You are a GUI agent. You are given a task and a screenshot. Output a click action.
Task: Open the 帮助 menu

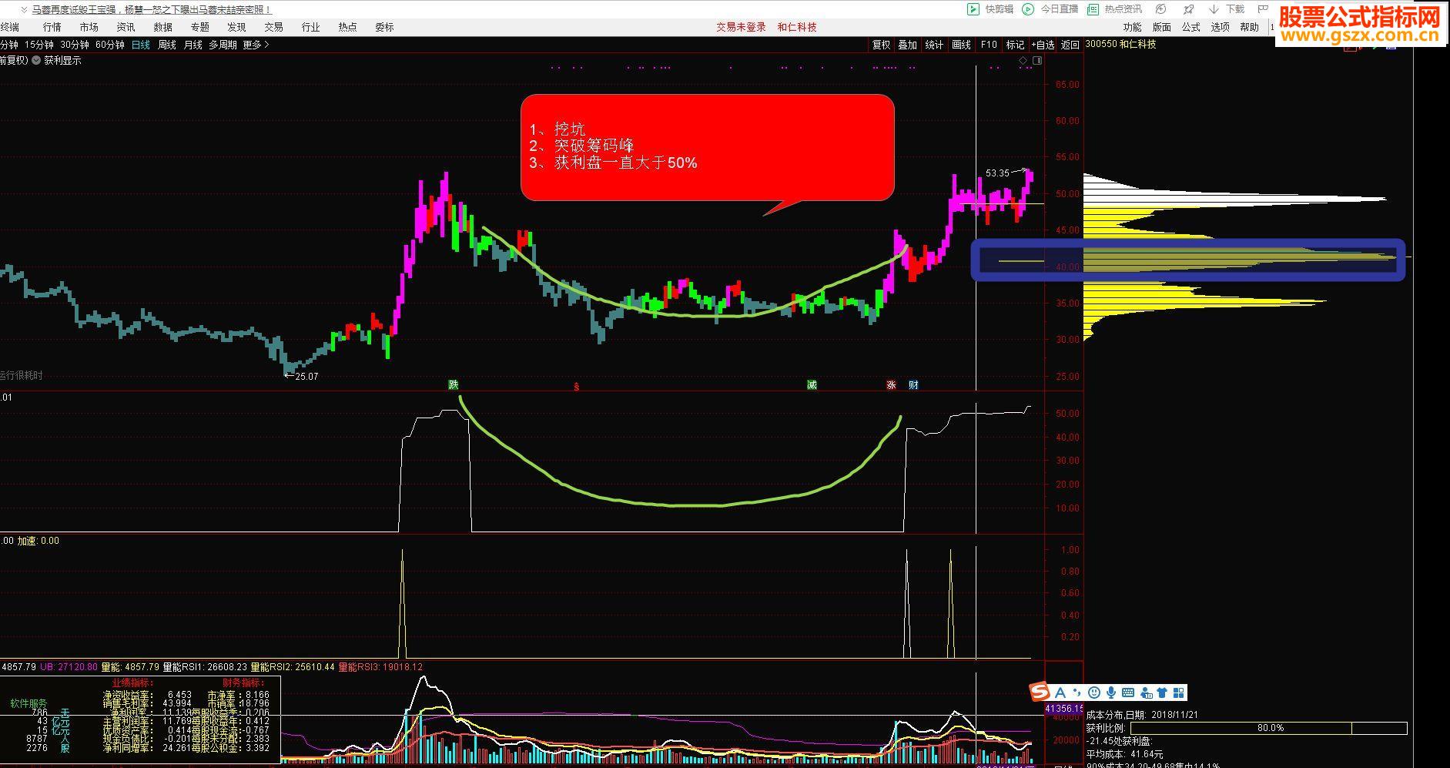tap(1249, 27)
